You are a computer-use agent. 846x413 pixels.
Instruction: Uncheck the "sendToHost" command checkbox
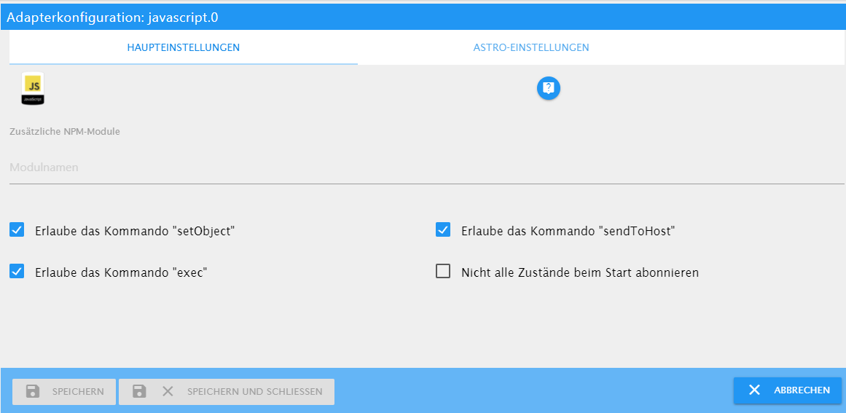[443, 230]
